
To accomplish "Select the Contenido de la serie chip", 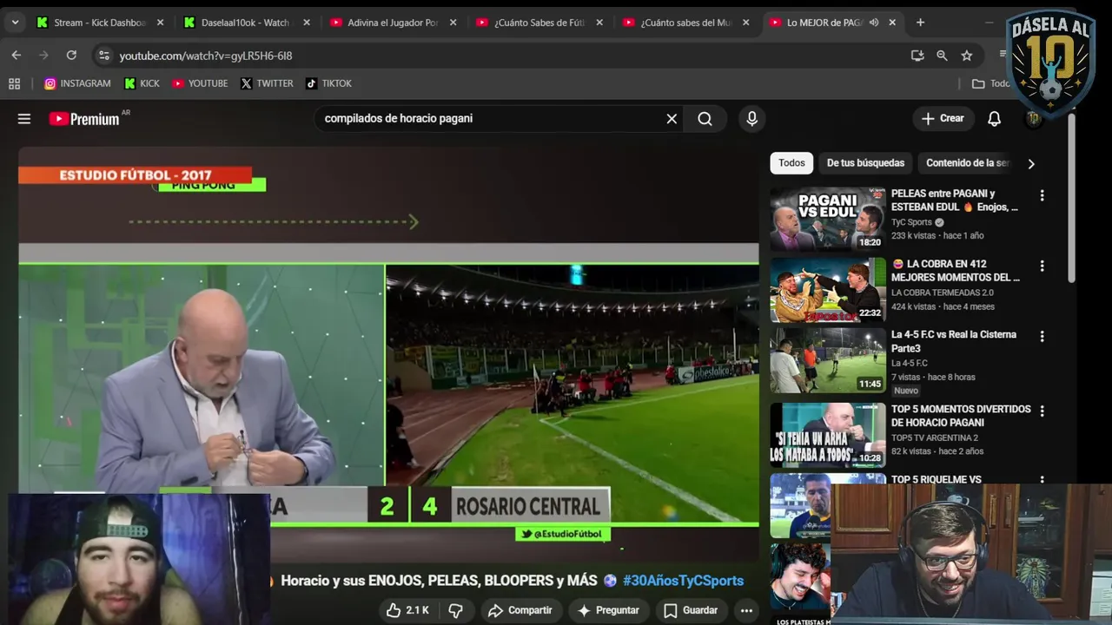I will click(967, 163).
